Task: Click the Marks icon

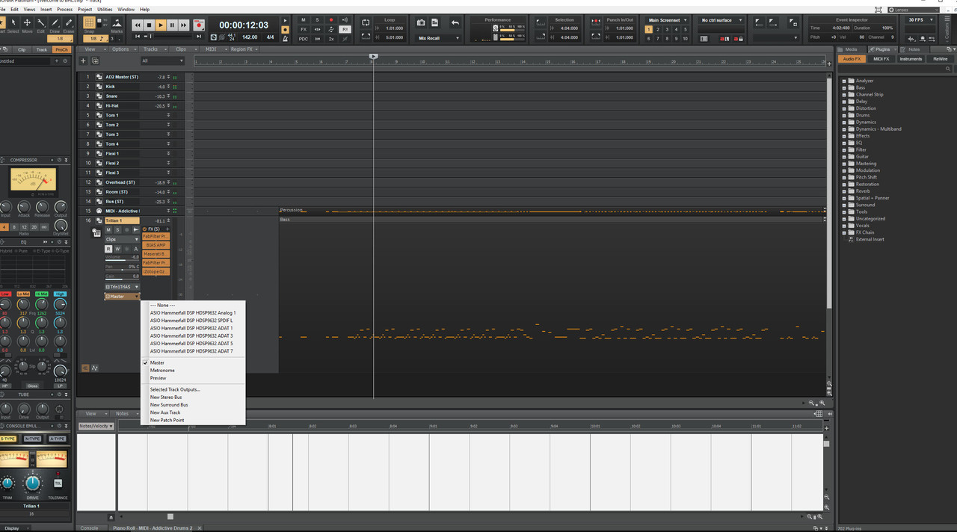Action: [x=117, y=25]
